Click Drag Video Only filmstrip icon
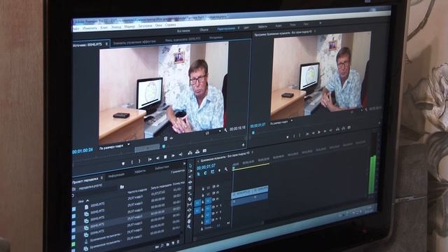 tap(165, 139)
